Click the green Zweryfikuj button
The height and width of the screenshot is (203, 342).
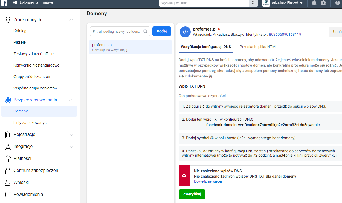(192, 194)
